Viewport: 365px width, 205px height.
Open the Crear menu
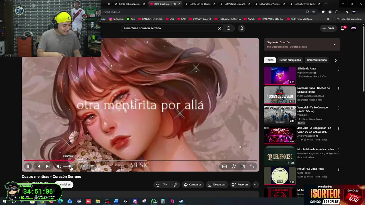328,28
